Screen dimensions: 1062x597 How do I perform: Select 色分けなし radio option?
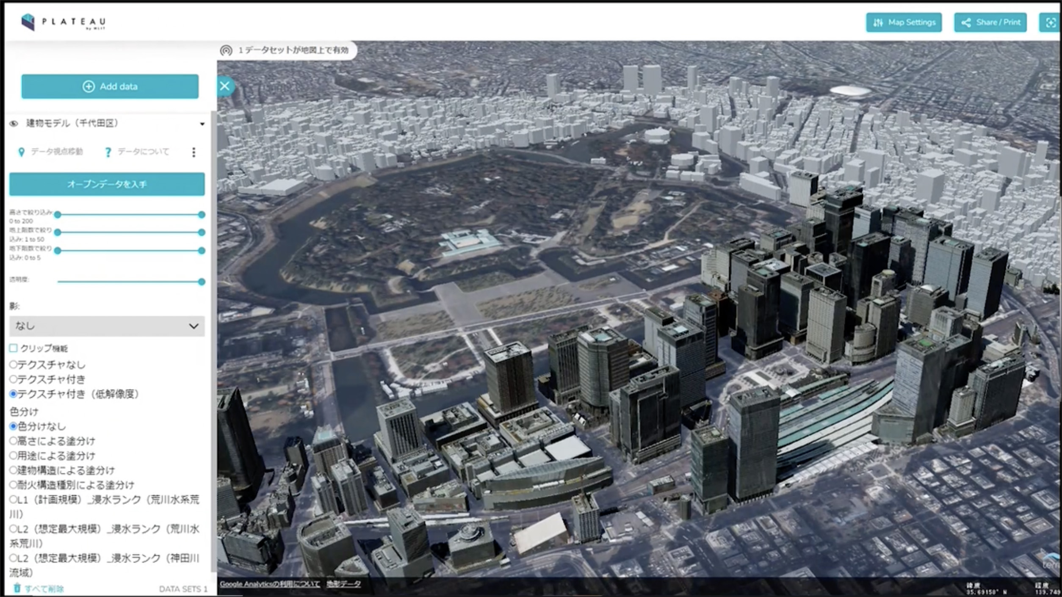[x=13, y=426]
